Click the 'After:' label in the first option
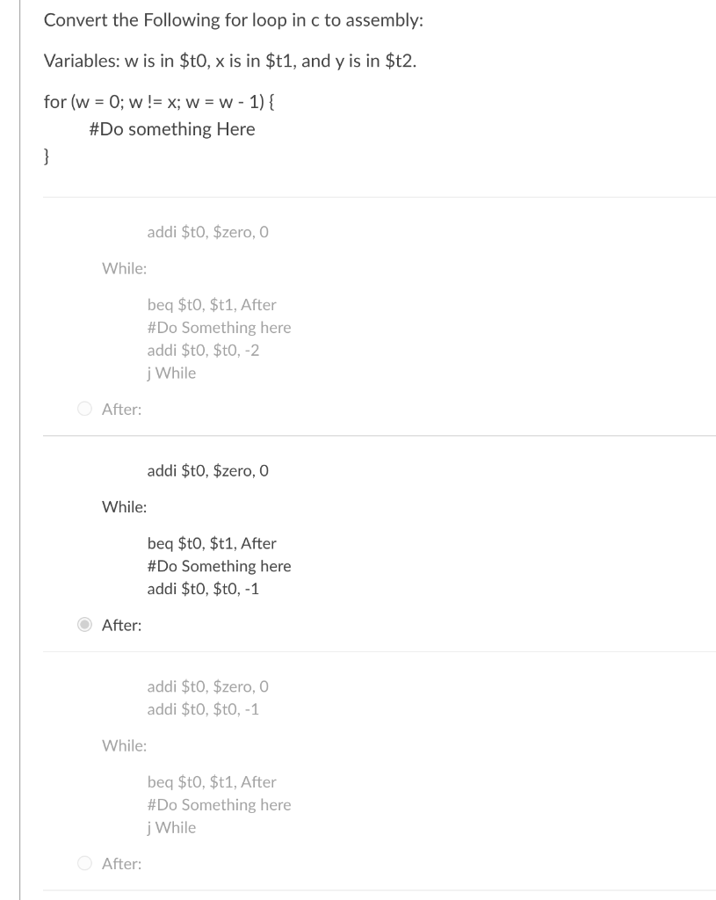The image size is (716, 900). (121, 409)
